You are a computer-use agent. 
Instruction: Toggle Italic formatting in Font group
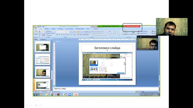click(x=59, y=35)
